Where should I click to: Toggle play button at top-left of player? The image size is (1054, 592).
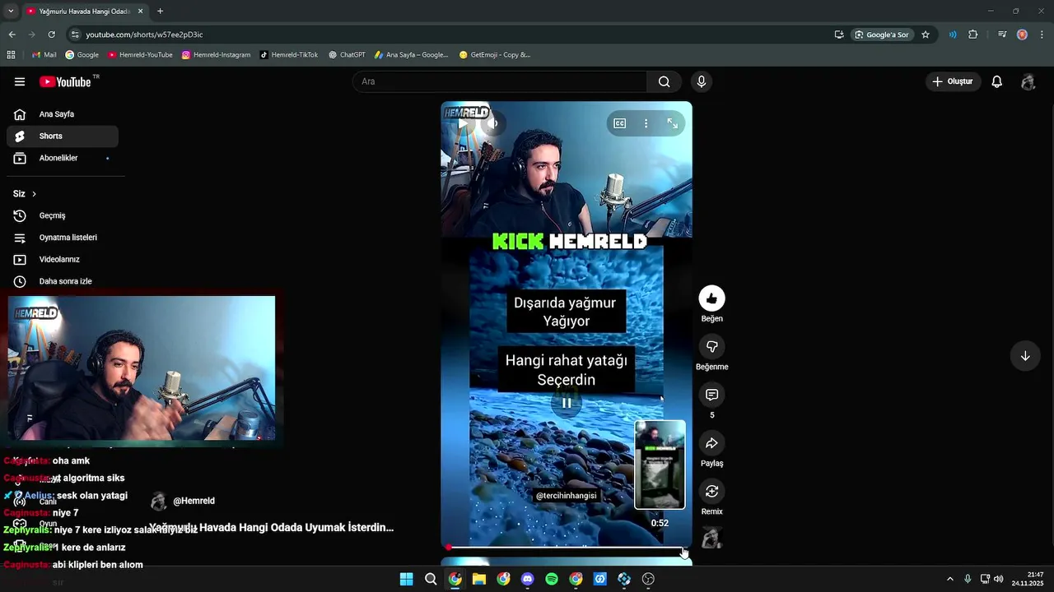[463, 124]
